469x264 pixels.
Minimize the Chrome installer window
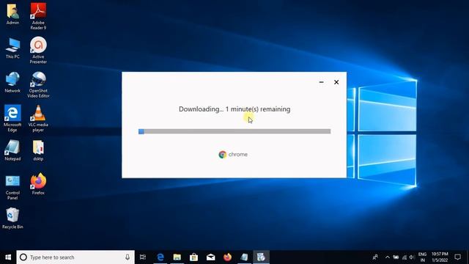click(x=321, y=82)
